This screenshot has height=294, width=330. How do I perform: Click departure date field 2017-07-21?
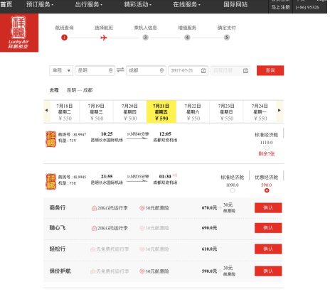[188, 70]
